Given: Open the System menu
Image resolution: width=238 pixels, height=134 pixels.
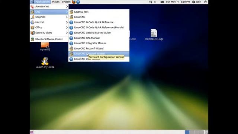Looking at the screenshot, I should pos(66,2).
